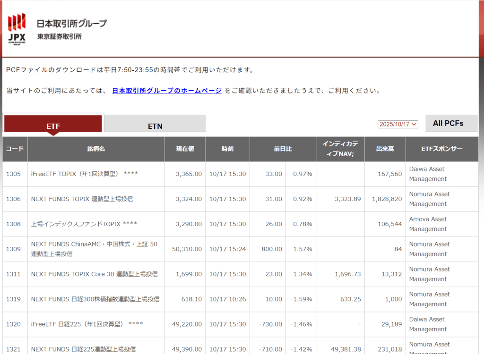Select NEXT FUNDS ChinaAMC 上証 50 entry

click(x=94, y=249)
